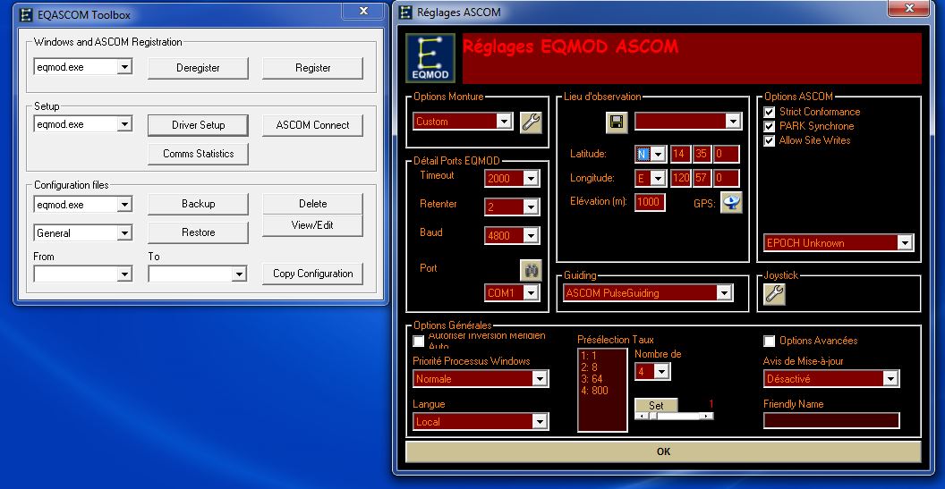The width and height of the screenshot is (945, 489).
Task: Expand the Custom mount dropdown
Action: pyautogui.click(x=504, y=122)
